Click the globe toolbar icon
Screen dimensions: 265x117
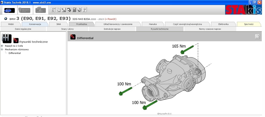79,10
